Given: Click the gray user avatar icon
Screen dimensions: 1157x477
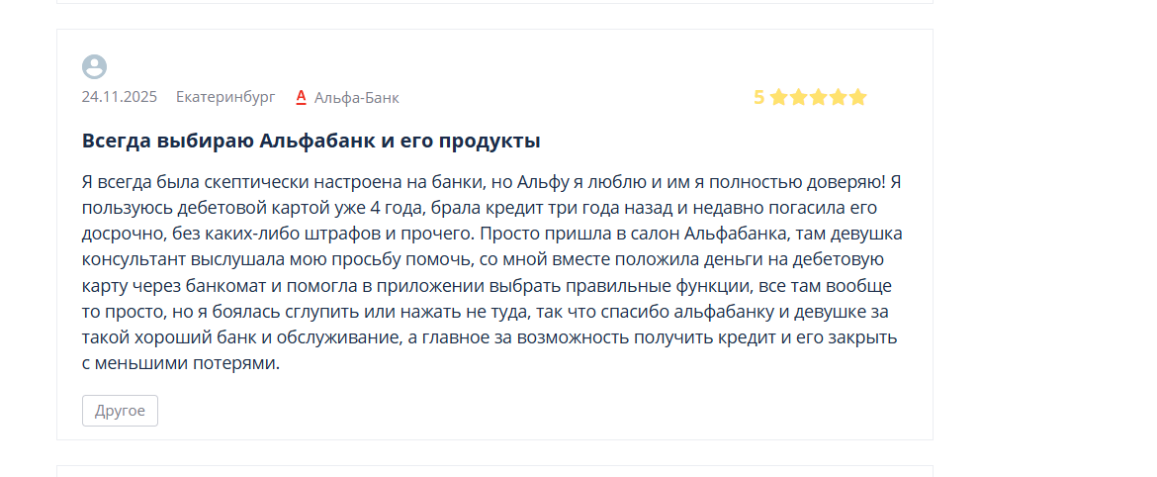Looking at the screenshot, I should (x=95, y=67).
